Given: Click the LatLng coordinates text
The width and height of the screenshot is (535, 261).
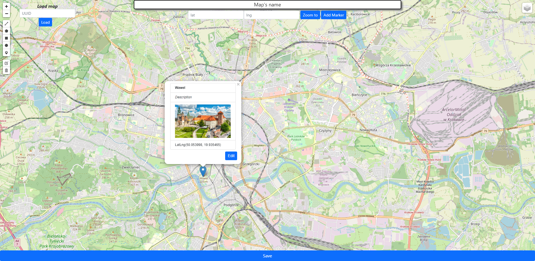Looking at the screenshot, I should 198,145.
